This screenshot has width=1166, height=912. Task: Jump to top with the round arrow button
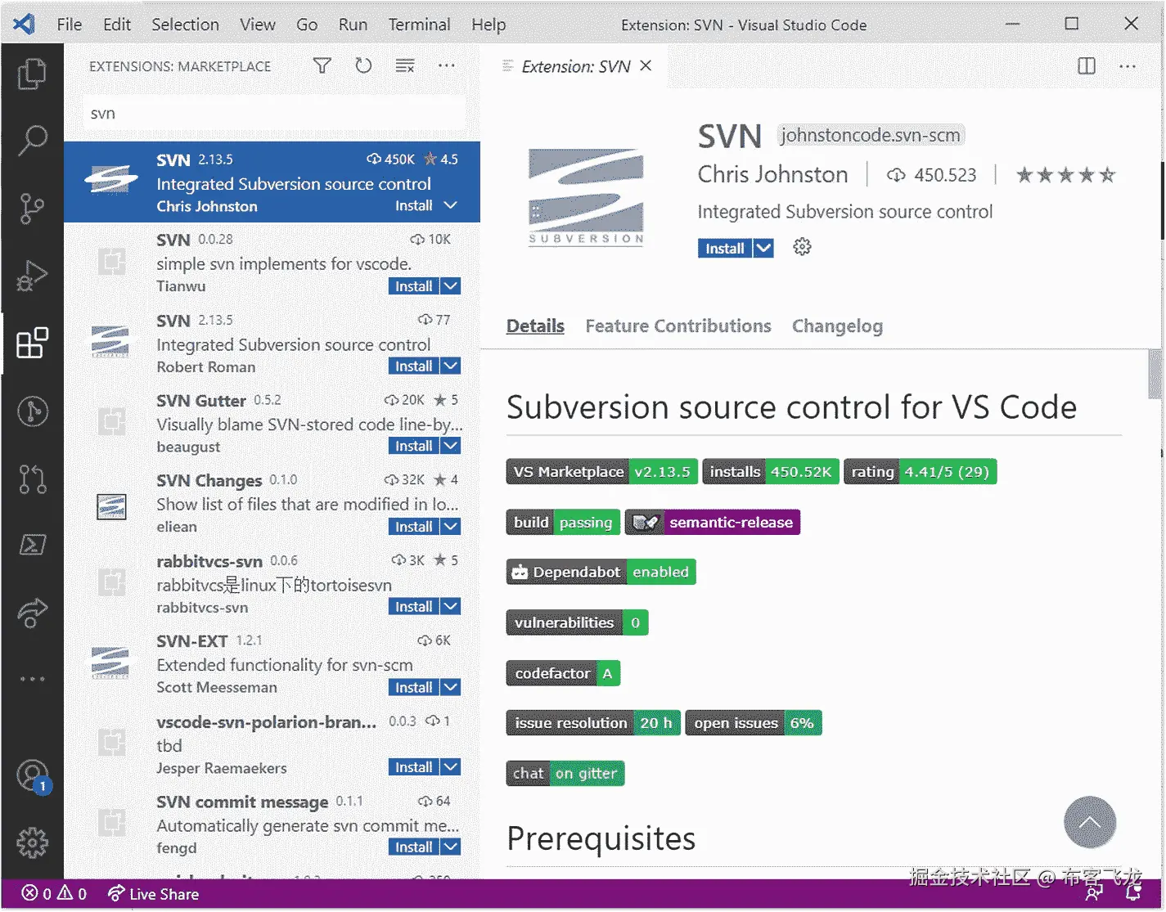coord(1089,822)
